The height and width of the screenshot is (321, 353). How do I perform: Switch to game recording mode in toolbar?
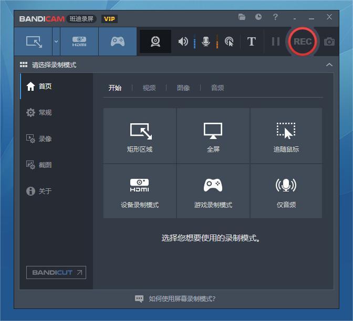point(118,41)
